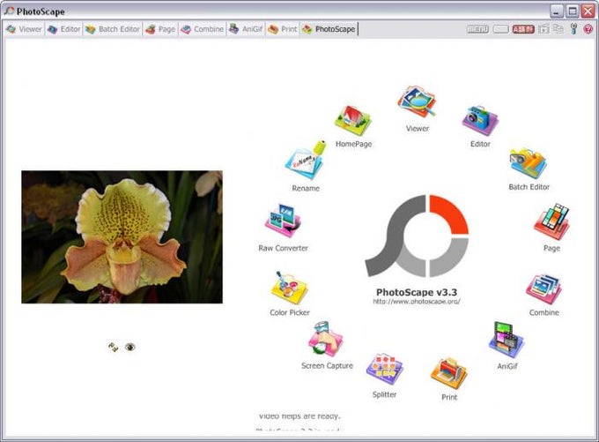The image size is (599, 442).
Task: Start the Screen Capture tool
Action: pos(326,340)
